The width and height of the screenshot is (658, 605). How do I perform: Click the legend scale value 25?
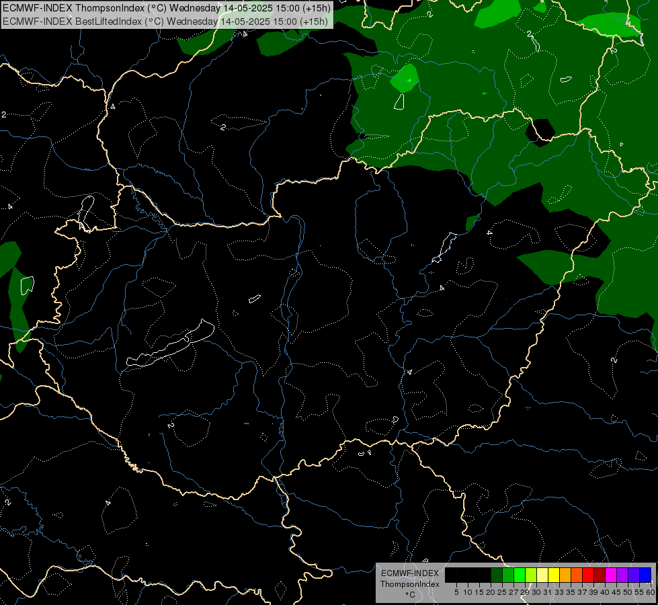pos(502,592)
